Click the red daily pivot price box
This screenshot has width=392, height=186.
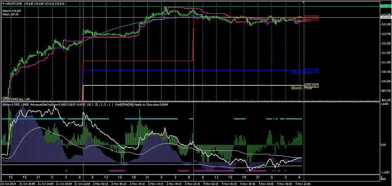tap(312, 18)
